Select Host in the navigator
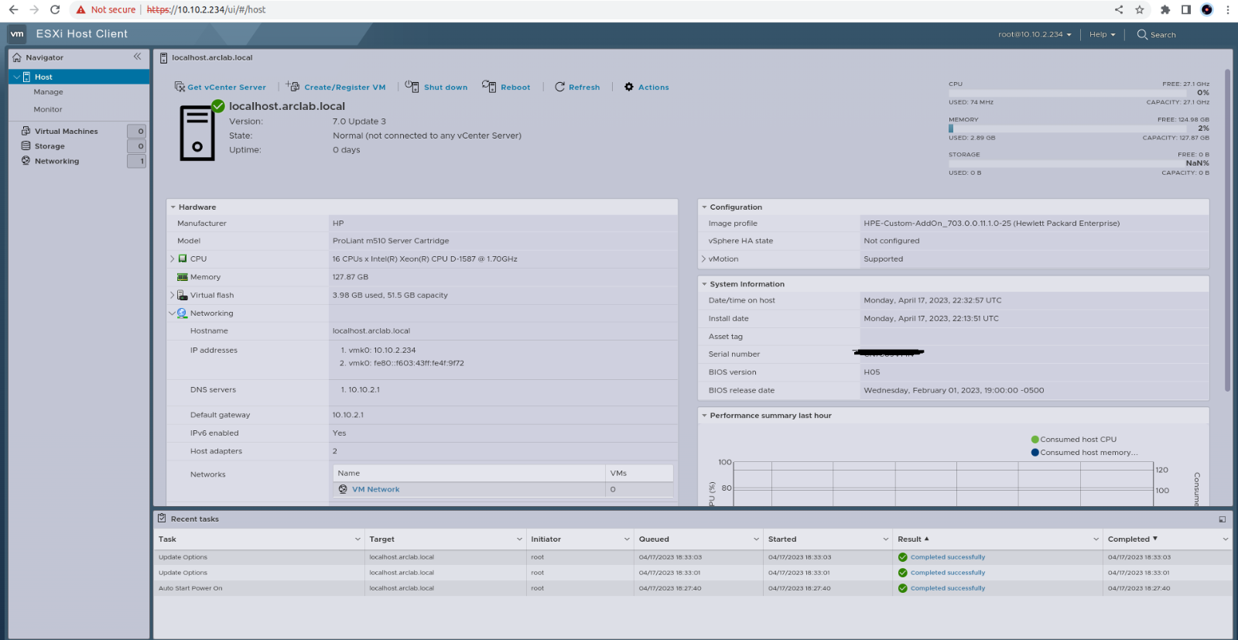Image resolution: width=1238 pixels, height=640 pixels. pos(79,77)
